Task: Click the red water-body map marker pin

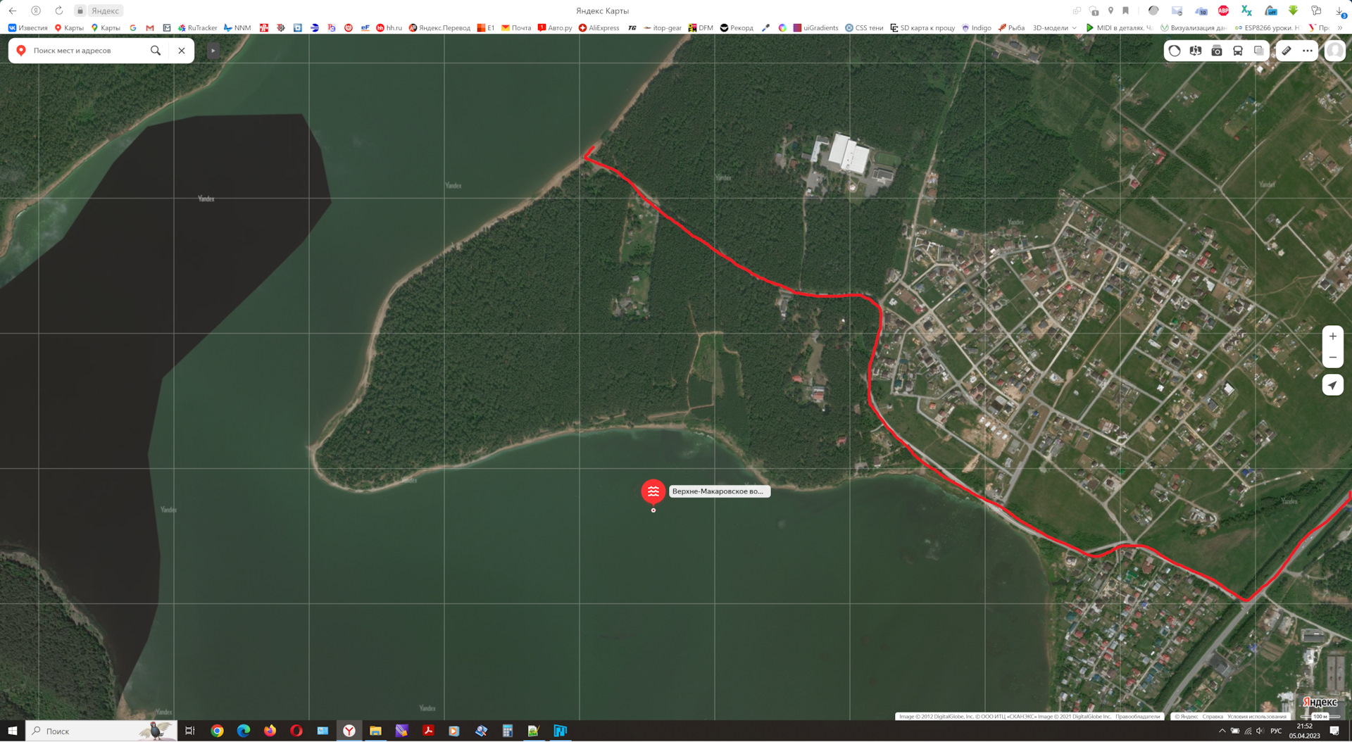Action: pyautogui.click(x=653, y=491)
